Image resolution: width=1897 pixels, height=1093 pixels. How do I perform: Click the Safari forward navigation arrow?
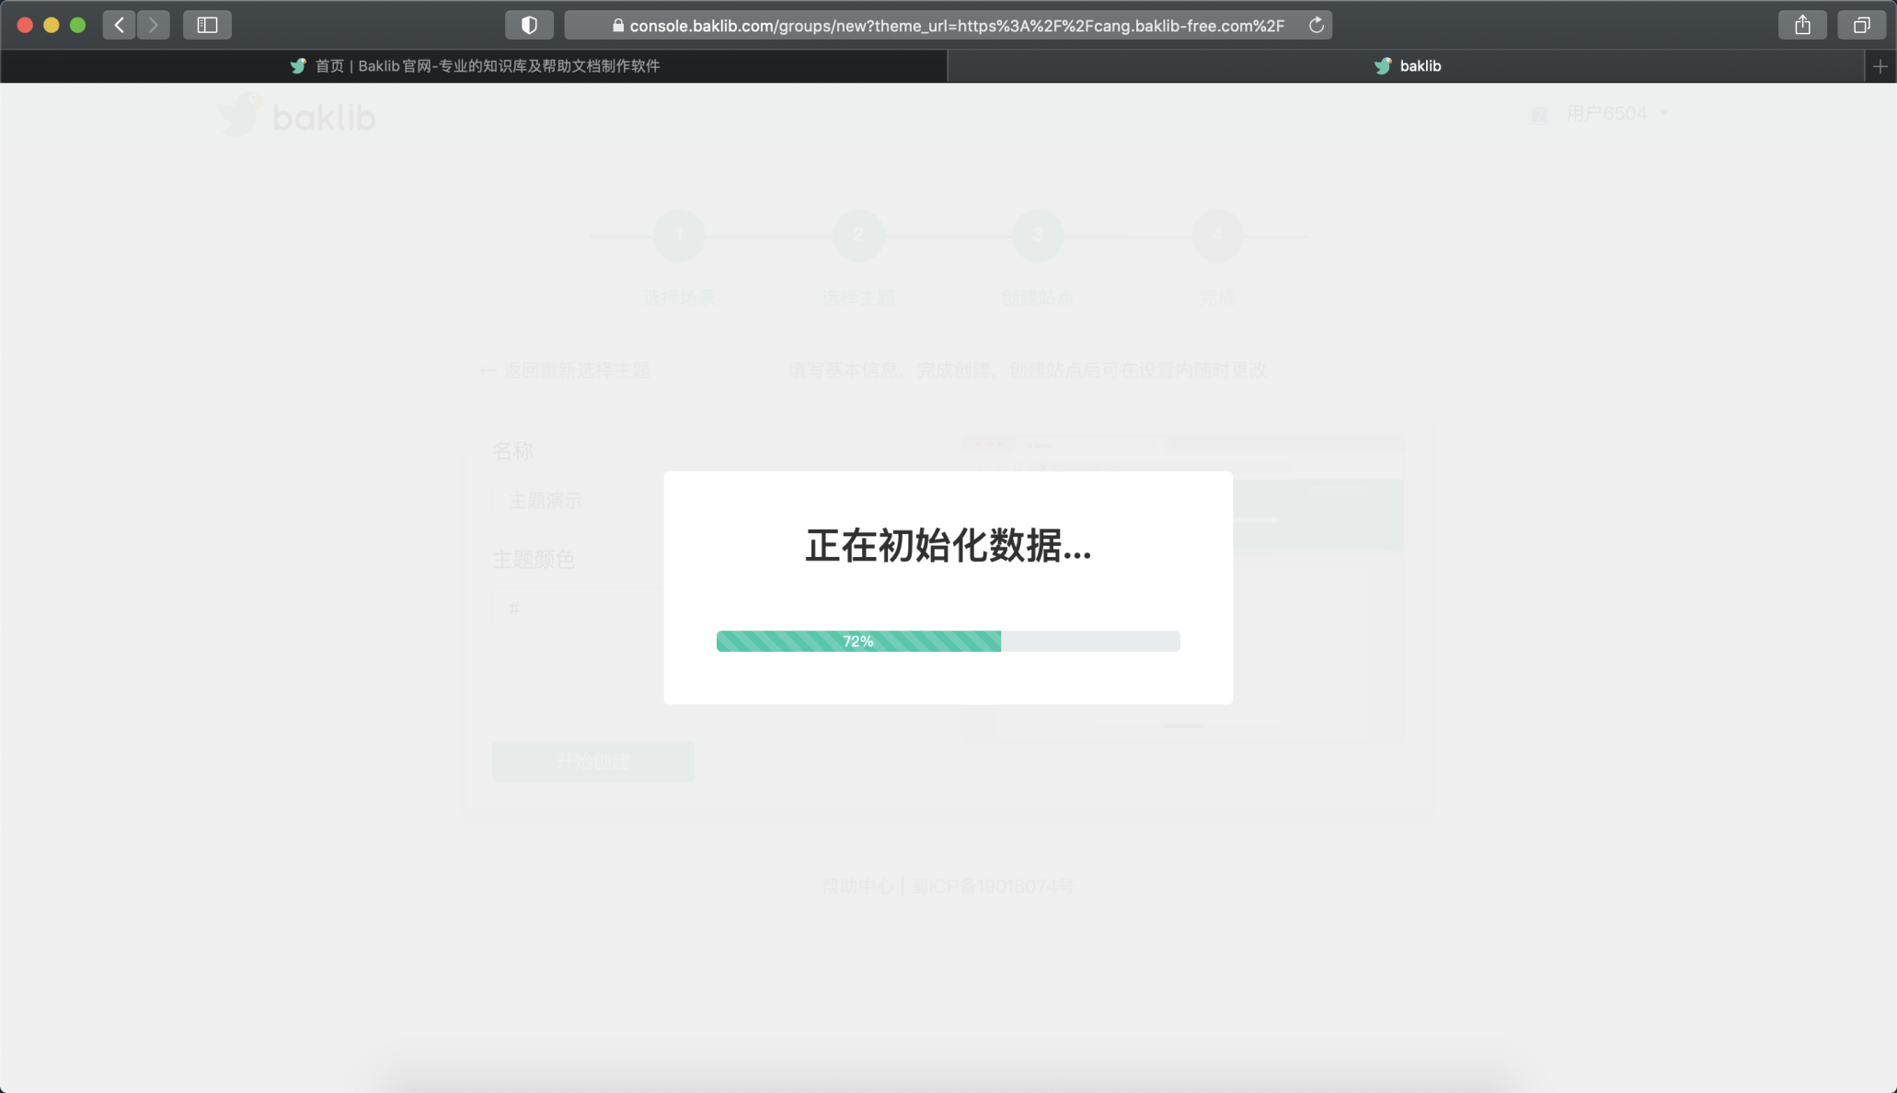[154, 25]
